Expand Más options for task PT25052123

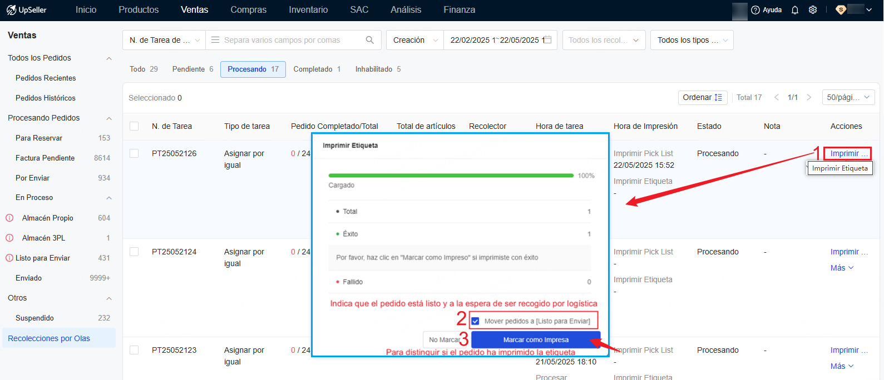[842, 366]
